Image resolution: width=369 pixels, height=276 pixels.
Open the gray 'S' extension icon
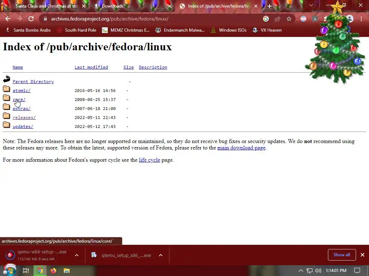pos(315,19)
